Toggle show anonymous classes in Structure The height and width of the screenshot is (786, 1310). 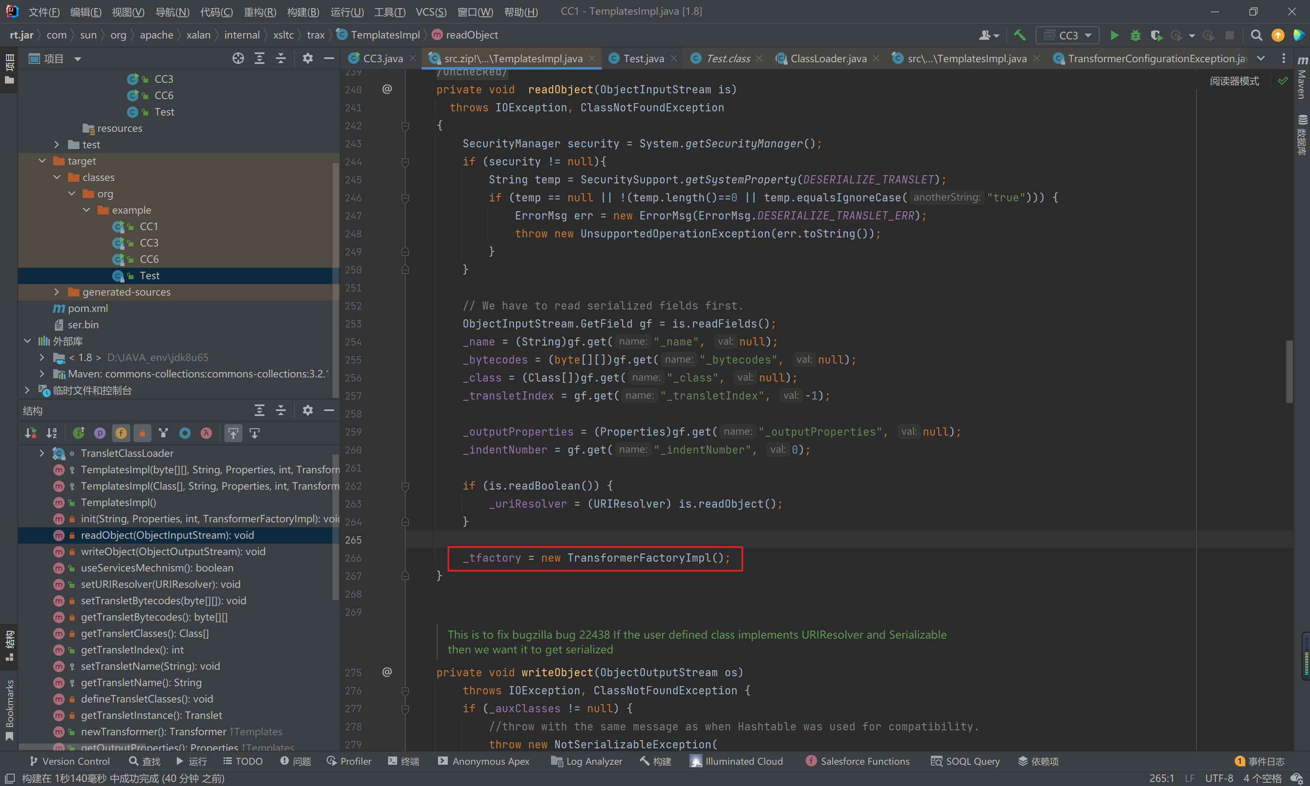[x=185, y=433]
